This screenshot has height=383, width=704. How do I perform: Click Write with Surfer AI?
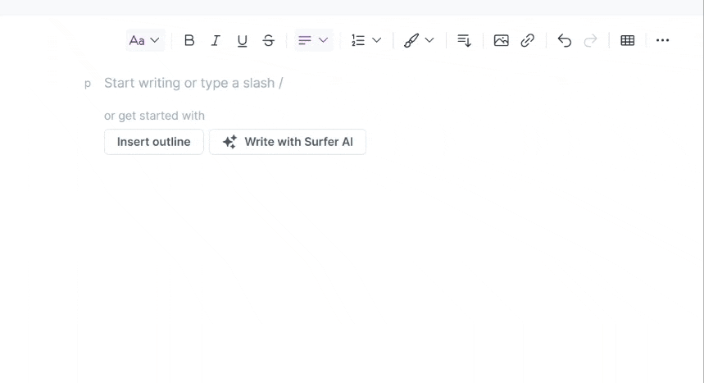[x=288, y=142]
